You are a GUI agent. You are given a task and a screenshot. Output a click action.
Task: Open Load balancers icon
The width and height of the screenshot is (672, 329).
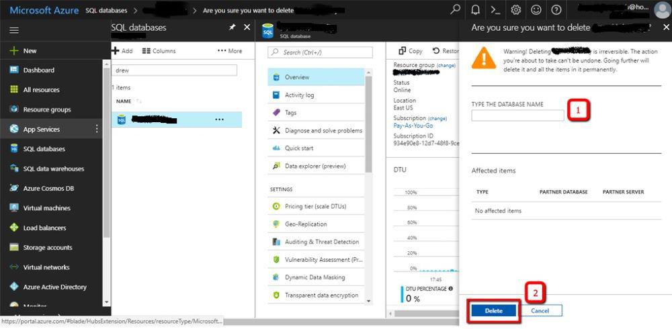pyautogui.click(x=14, y=228)
